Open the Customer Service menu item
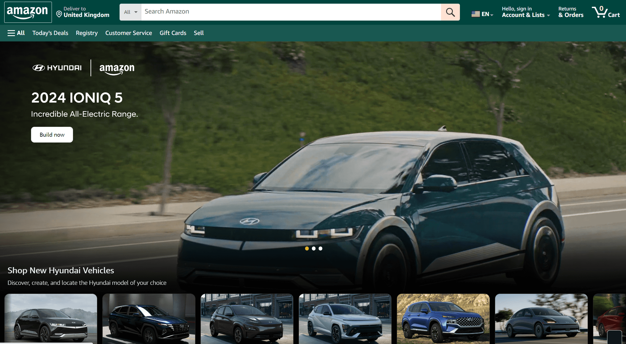Image resolution: width=626 pixels, height=344 pixels. pyautogui.click(x=129, y=33)
